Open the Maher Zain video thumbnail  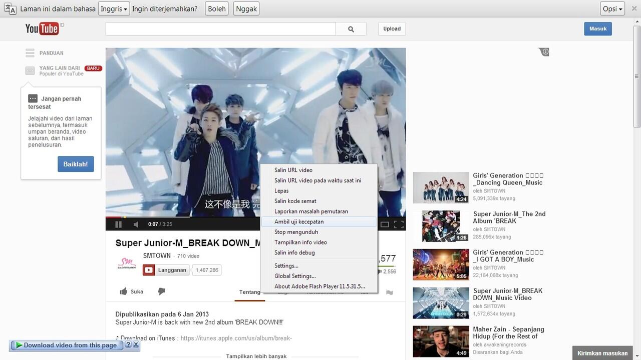441,341
